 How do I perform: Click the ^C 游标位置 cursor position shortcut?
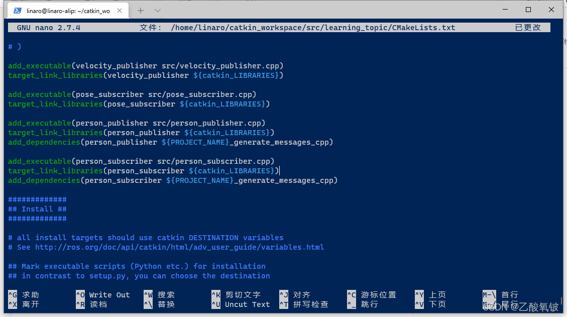(x=372, y=294)
